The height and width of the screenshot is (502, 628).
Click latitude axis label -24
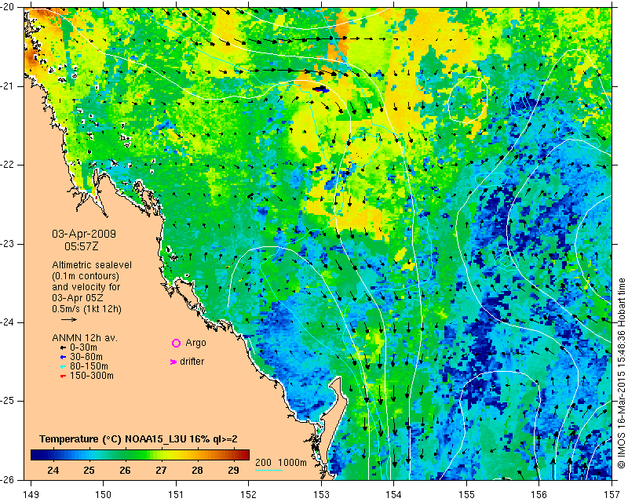[9, 322]
